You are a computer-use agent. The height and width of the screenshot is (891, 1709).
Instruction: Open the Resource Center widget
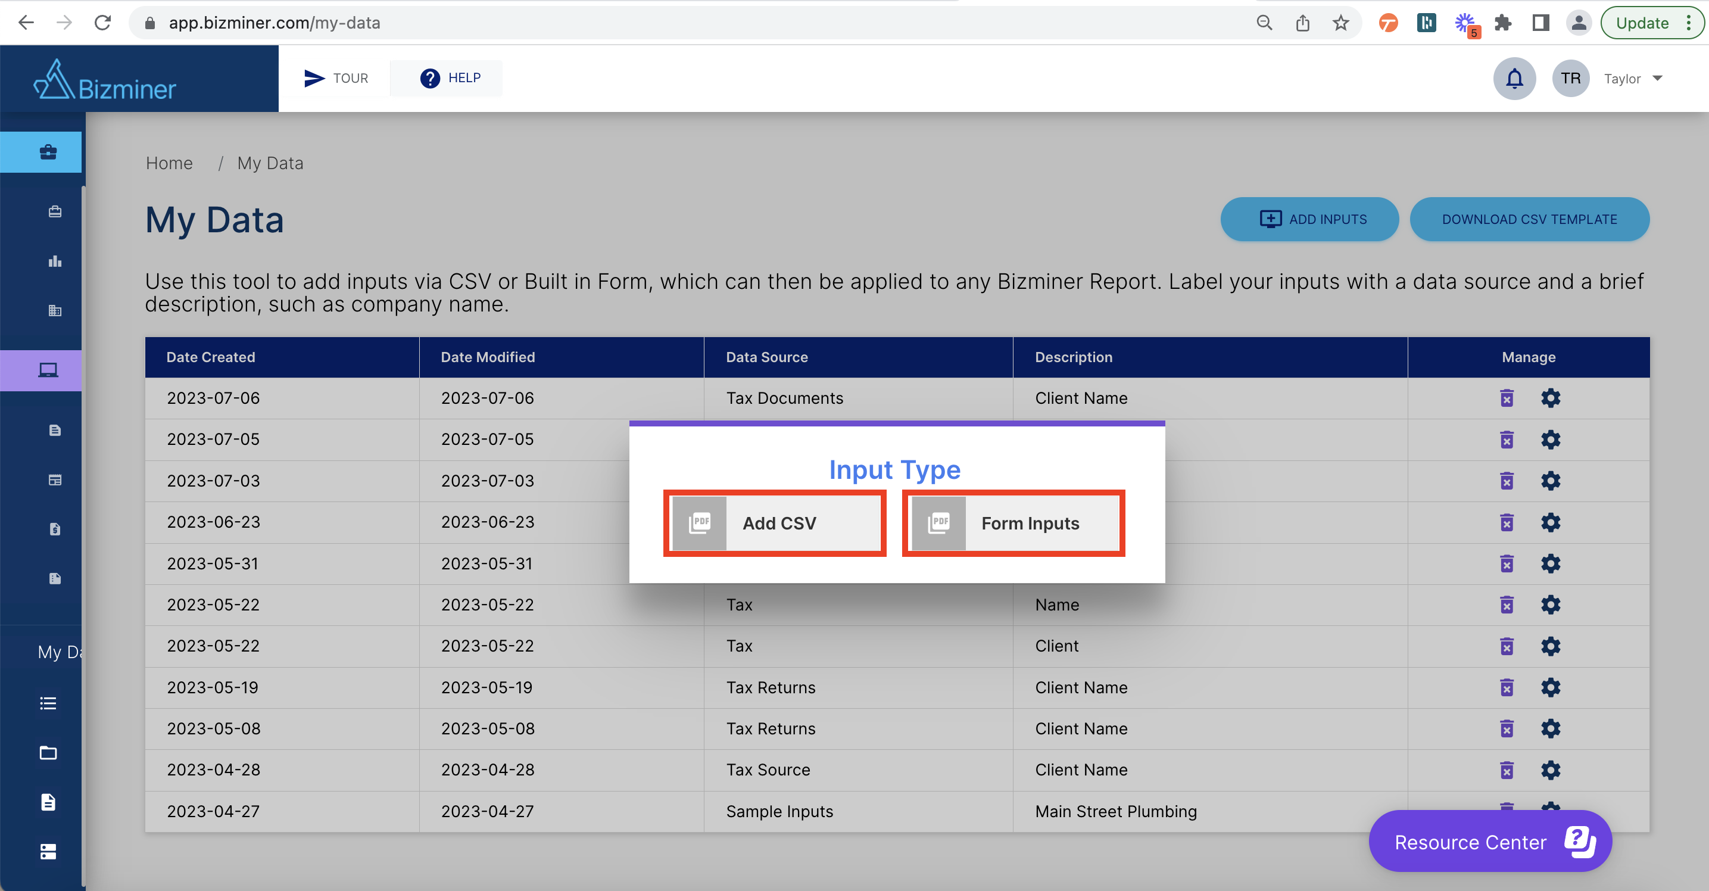[1490, 841]
